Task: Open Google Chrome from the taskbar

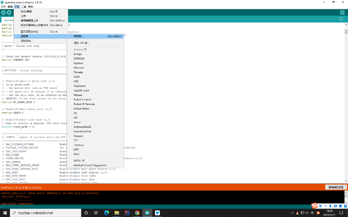Action: (x=137, y=213)
